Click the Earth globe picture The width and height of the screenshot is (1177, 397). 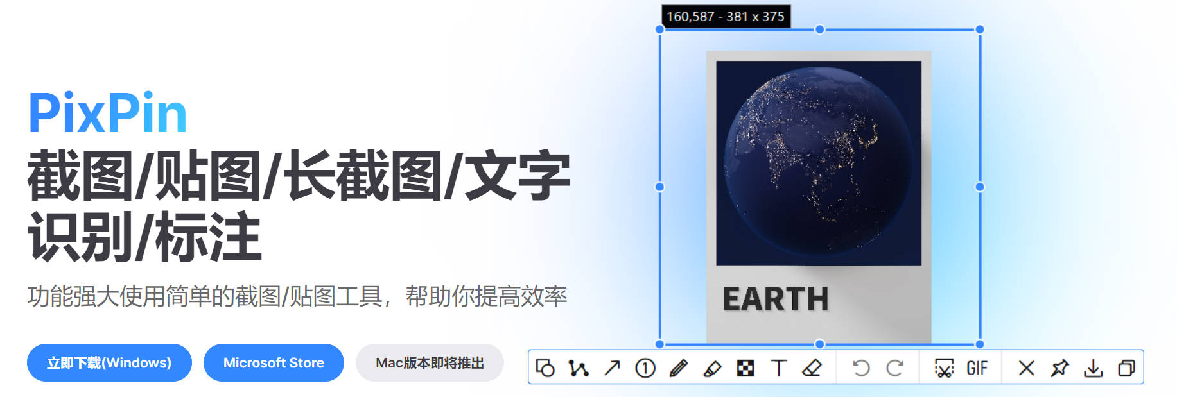819,163
